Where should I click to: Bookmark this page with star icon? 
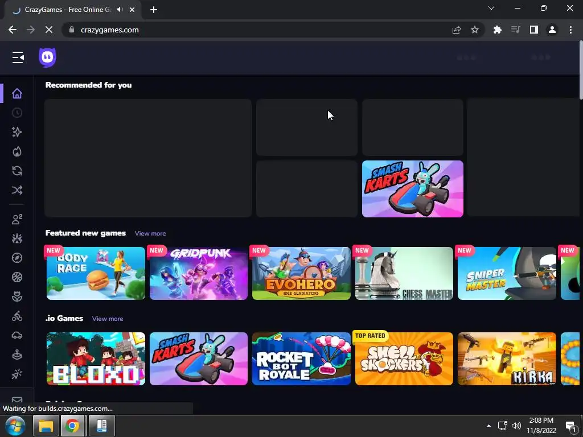coord(475,30)
